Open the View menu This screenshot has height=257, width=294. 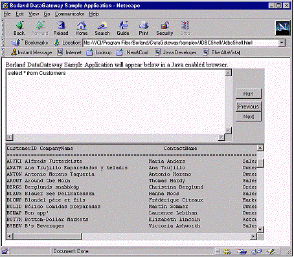(34, 14)
